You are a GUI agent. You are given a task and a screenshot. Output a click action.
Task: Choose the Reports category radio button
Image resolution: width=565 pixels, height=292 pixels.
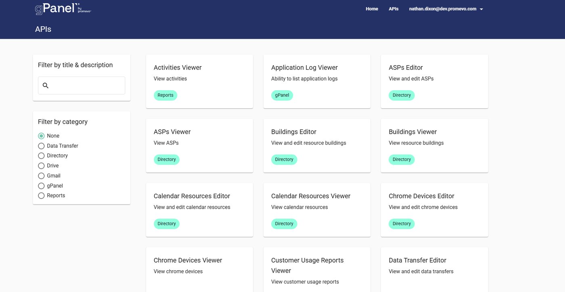(x=41, y=195)
